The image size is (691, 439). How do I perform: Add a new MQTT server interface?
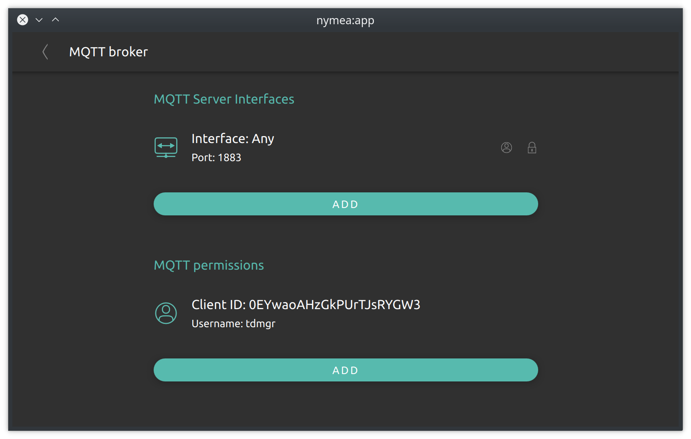click(346, 204)
